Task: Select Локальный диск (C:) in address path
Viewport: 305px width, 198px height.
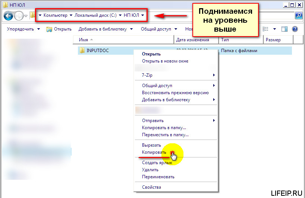Action: (x=95, y=15)
